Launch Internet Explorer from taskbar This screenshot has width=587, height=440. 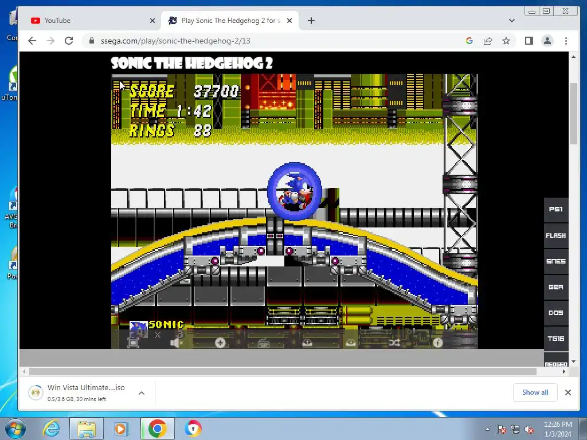51,429
